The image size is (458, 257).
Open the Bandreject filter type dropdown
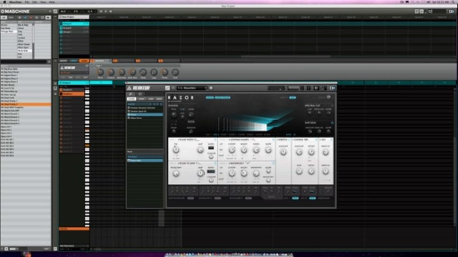click(239, 163)
